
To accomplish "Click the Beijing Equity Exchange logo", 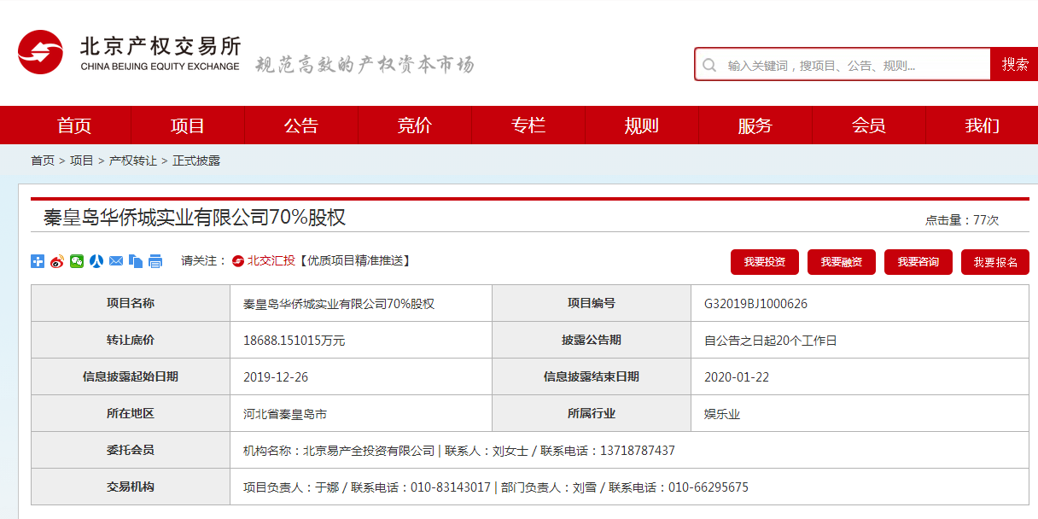I will click(x=129, y=52).
